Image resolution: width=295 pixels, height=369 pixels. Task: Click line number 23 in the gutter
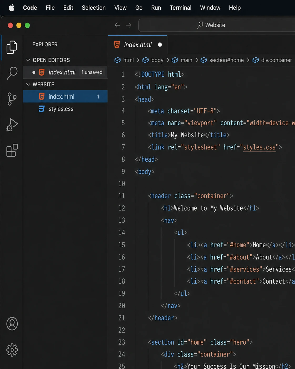click(121, 342)
